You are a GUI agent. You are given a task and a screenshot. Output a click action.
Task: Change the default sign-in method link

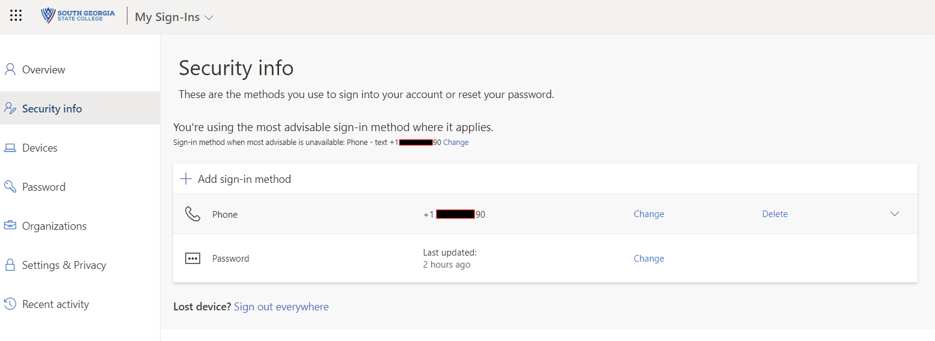456,143
